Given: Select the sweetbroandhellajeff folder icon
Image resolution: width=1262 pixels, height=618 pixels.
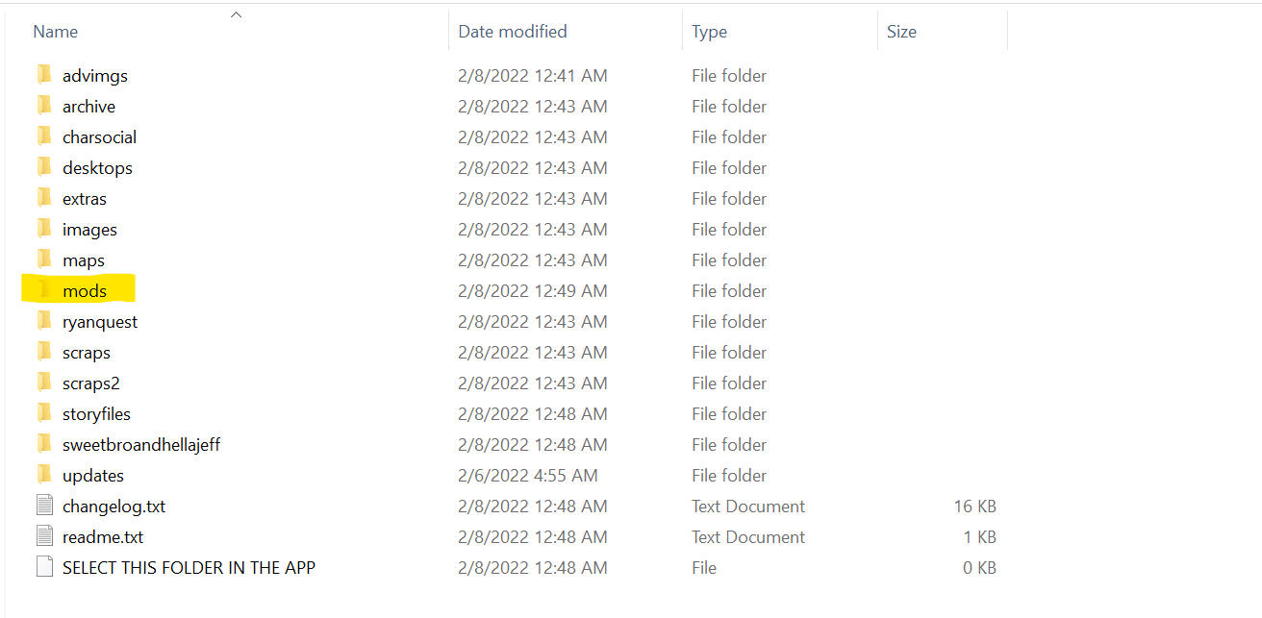Looking at the screenshot, I should coord(43,444).
